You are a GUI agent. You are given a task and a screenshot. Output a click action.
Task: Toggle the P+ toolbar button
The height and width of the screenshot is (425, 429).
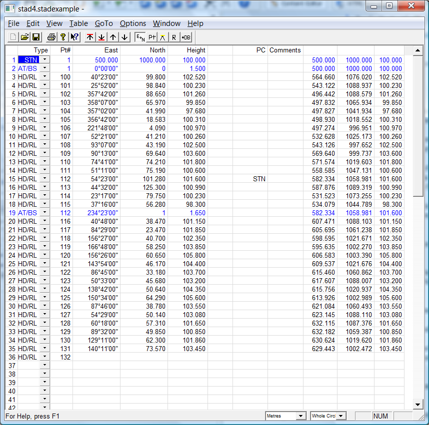tap(152, 37)
